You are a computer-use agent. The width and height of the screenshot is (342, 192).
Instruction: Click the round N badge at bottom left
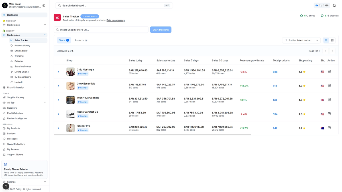(x=6, y=186)
